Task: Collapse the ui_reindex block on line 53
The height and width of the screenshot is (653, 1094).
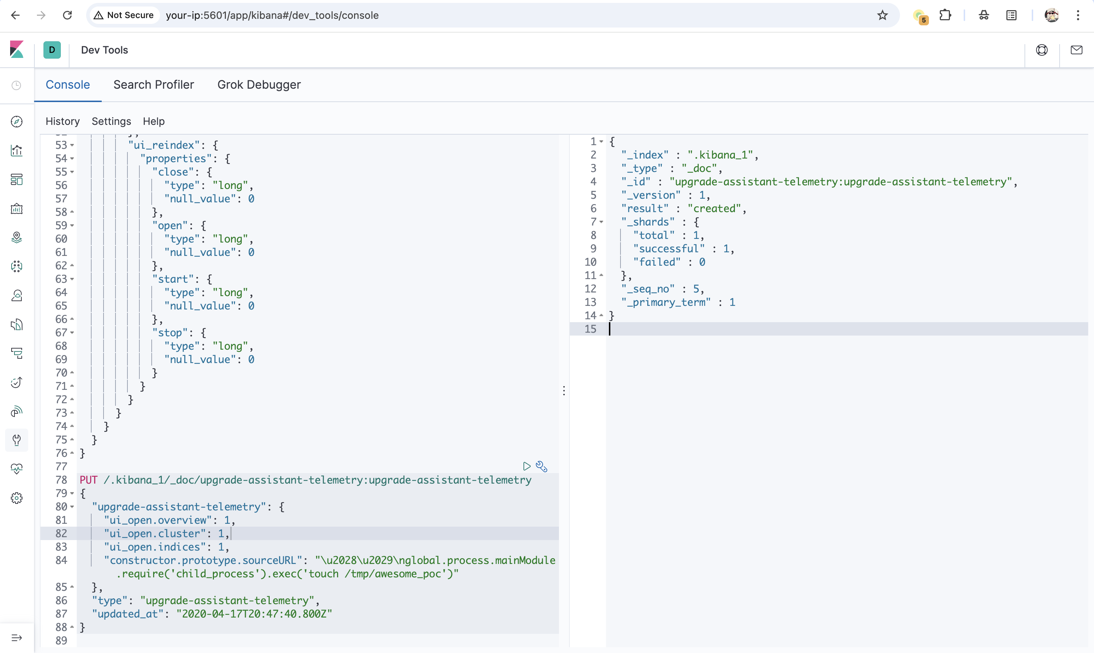Action: coord(72,145)
